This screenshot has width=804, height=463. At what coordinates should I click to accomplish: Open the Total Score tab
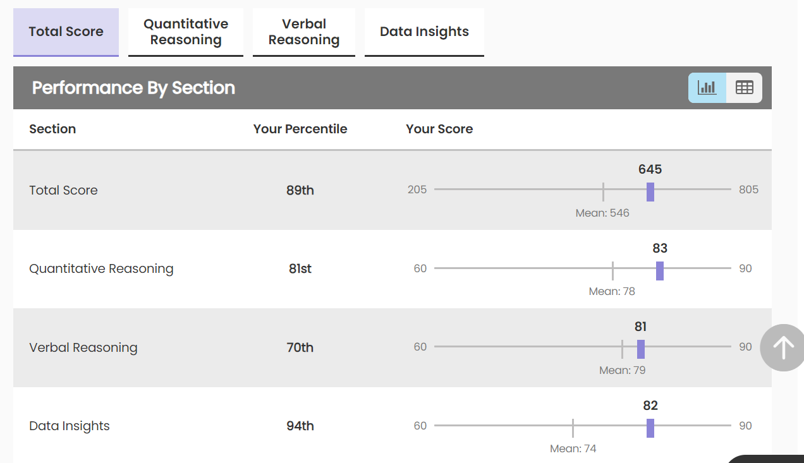tap(66, 32)
